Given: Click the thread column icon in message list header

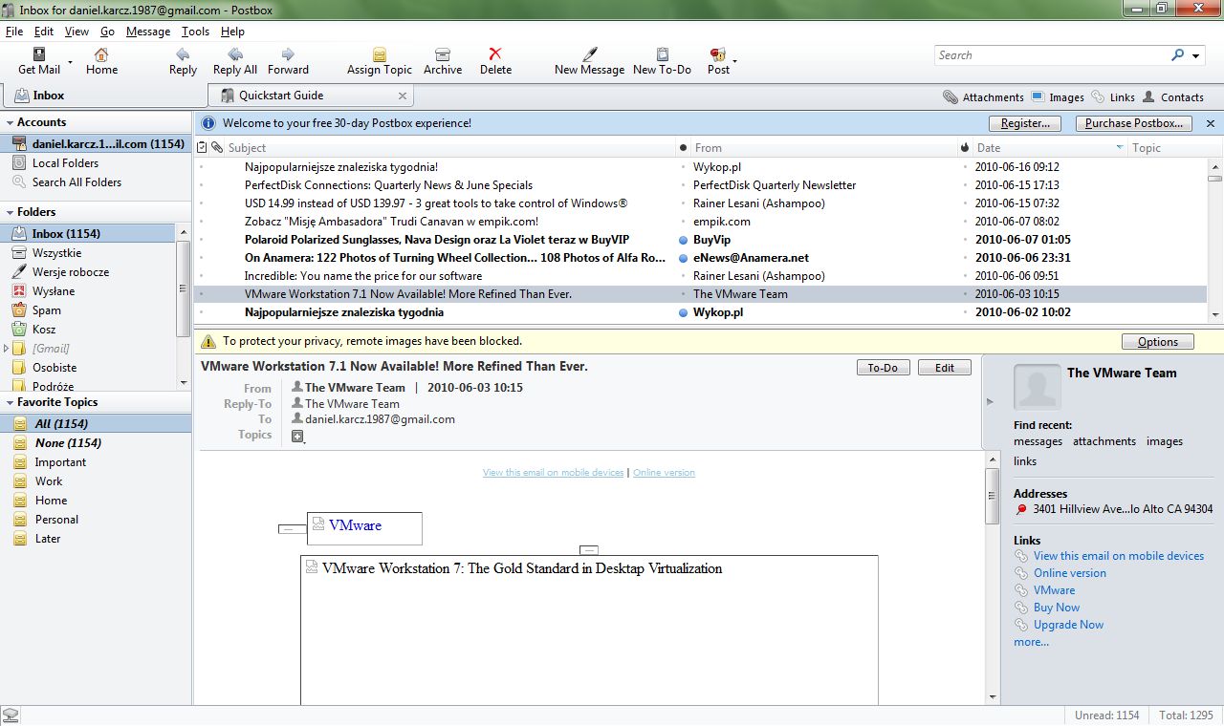Looking at the screenshot, I should tap(202, 147).
